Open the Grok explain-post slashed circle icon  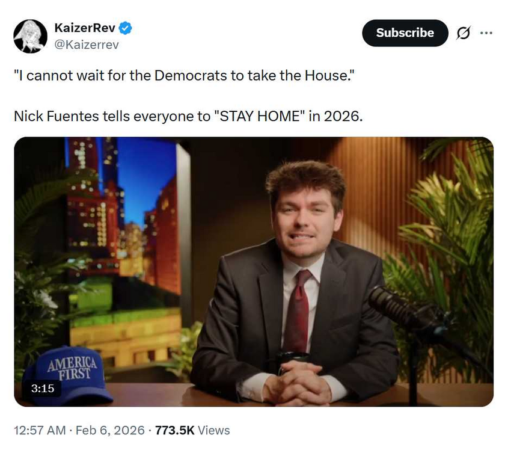click(x=463, y=33)
